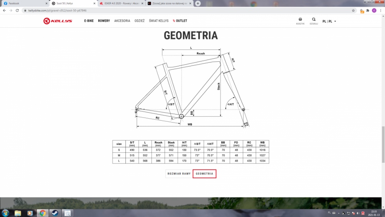Select the GEOMETRIA button
Image resolution: width=385 pixels, height=217 pixels.
[204, 174]
